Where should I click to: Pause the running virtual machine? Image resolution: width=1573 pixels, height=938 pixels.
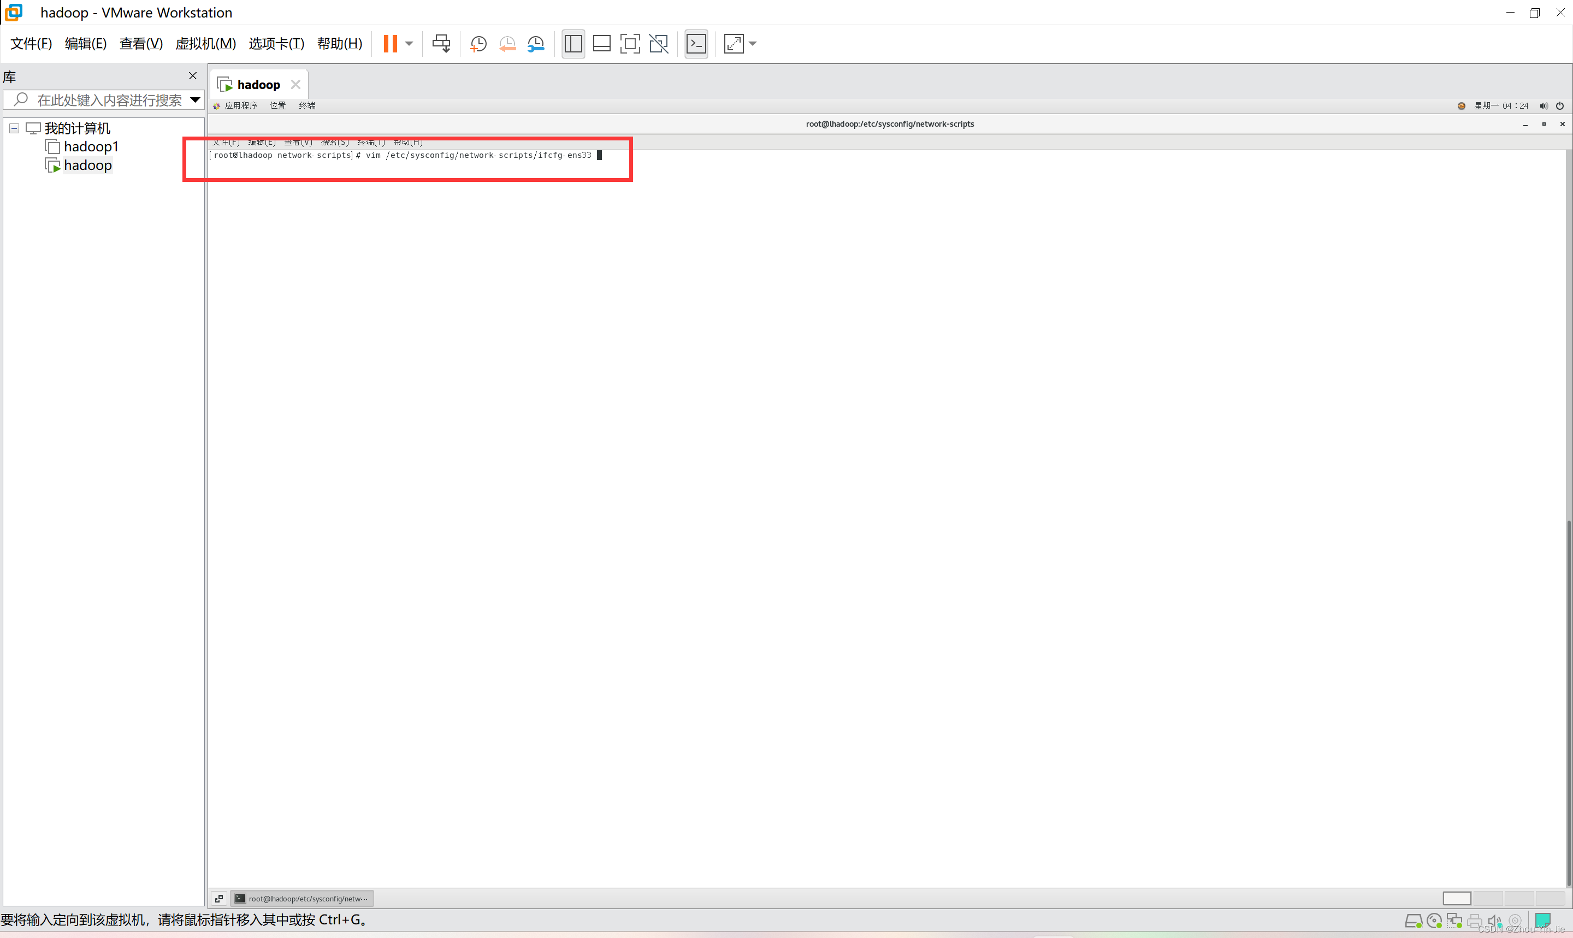pos(390,44)
